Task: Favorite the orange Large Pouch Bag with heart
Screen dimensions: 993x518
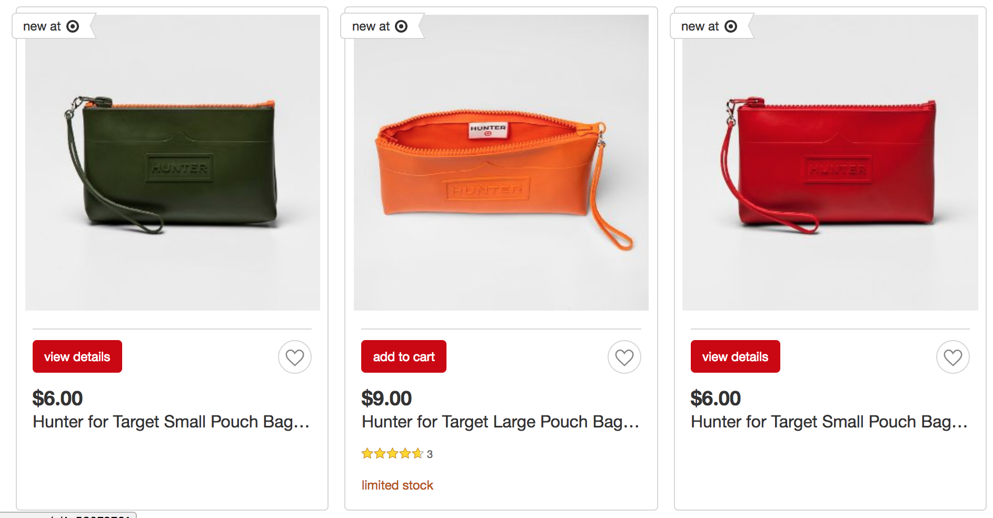Action: [x=624, y=357]
